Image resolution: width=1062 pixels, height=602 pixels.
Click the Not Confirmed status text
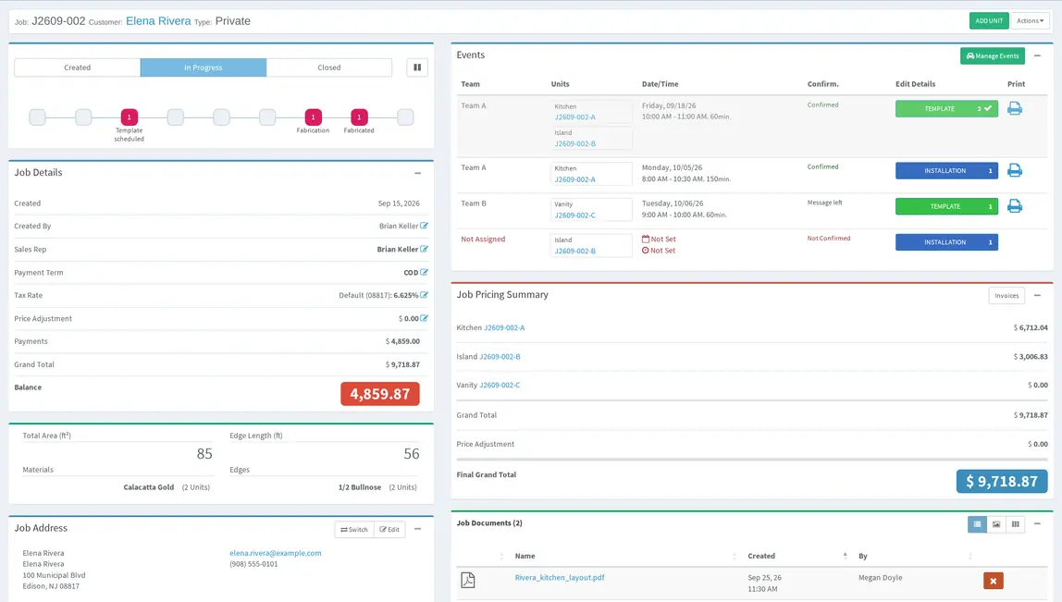point(828,239)
